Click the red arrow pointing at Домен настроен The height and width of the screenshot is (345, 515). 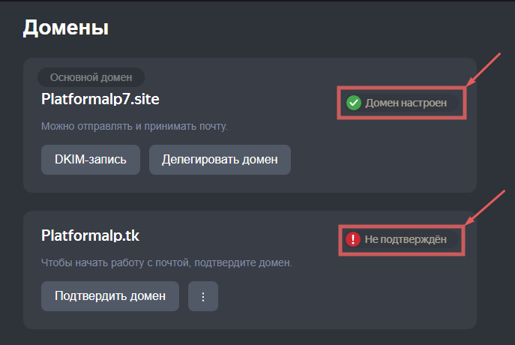point(484,69)
